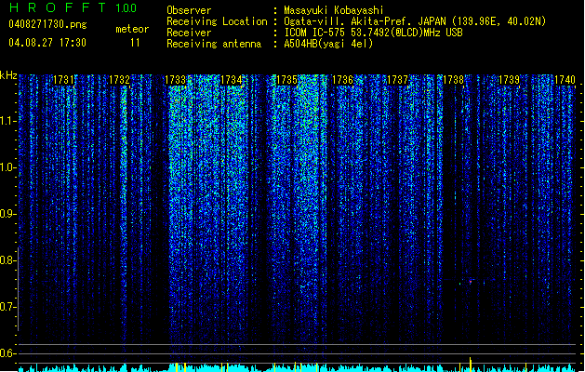Viewport: 585px width, 372px height.
Task: Click the meteor count label
Action: [x=132, y=29]
